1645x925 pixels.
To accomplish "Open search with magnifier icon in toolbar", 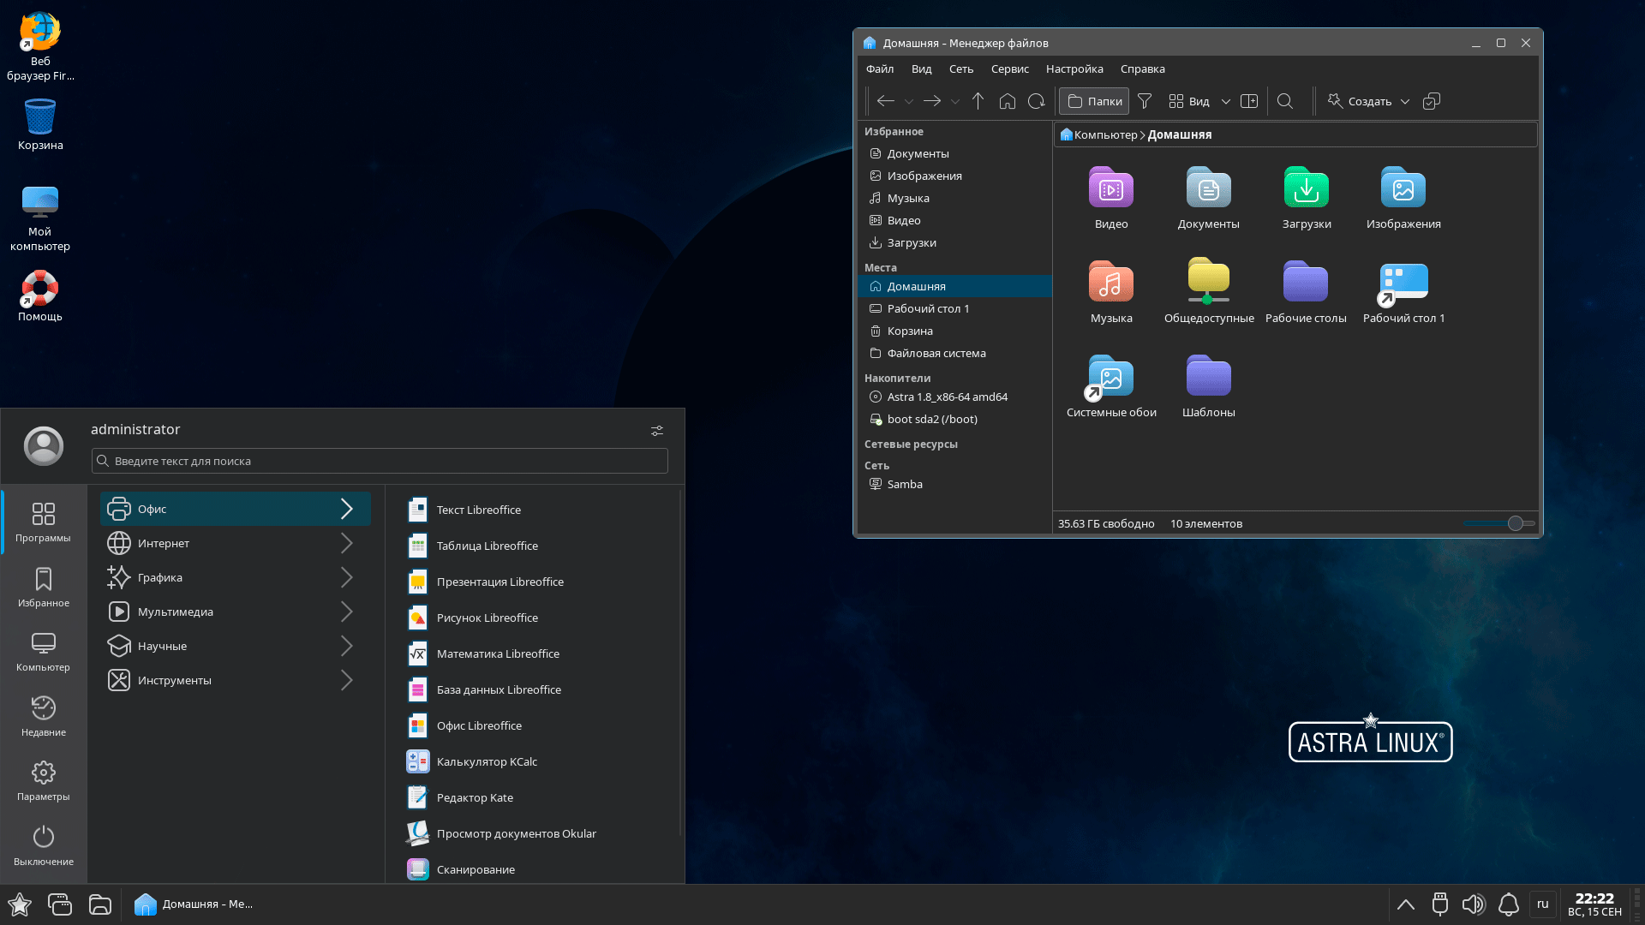I will pos(1284,101).
